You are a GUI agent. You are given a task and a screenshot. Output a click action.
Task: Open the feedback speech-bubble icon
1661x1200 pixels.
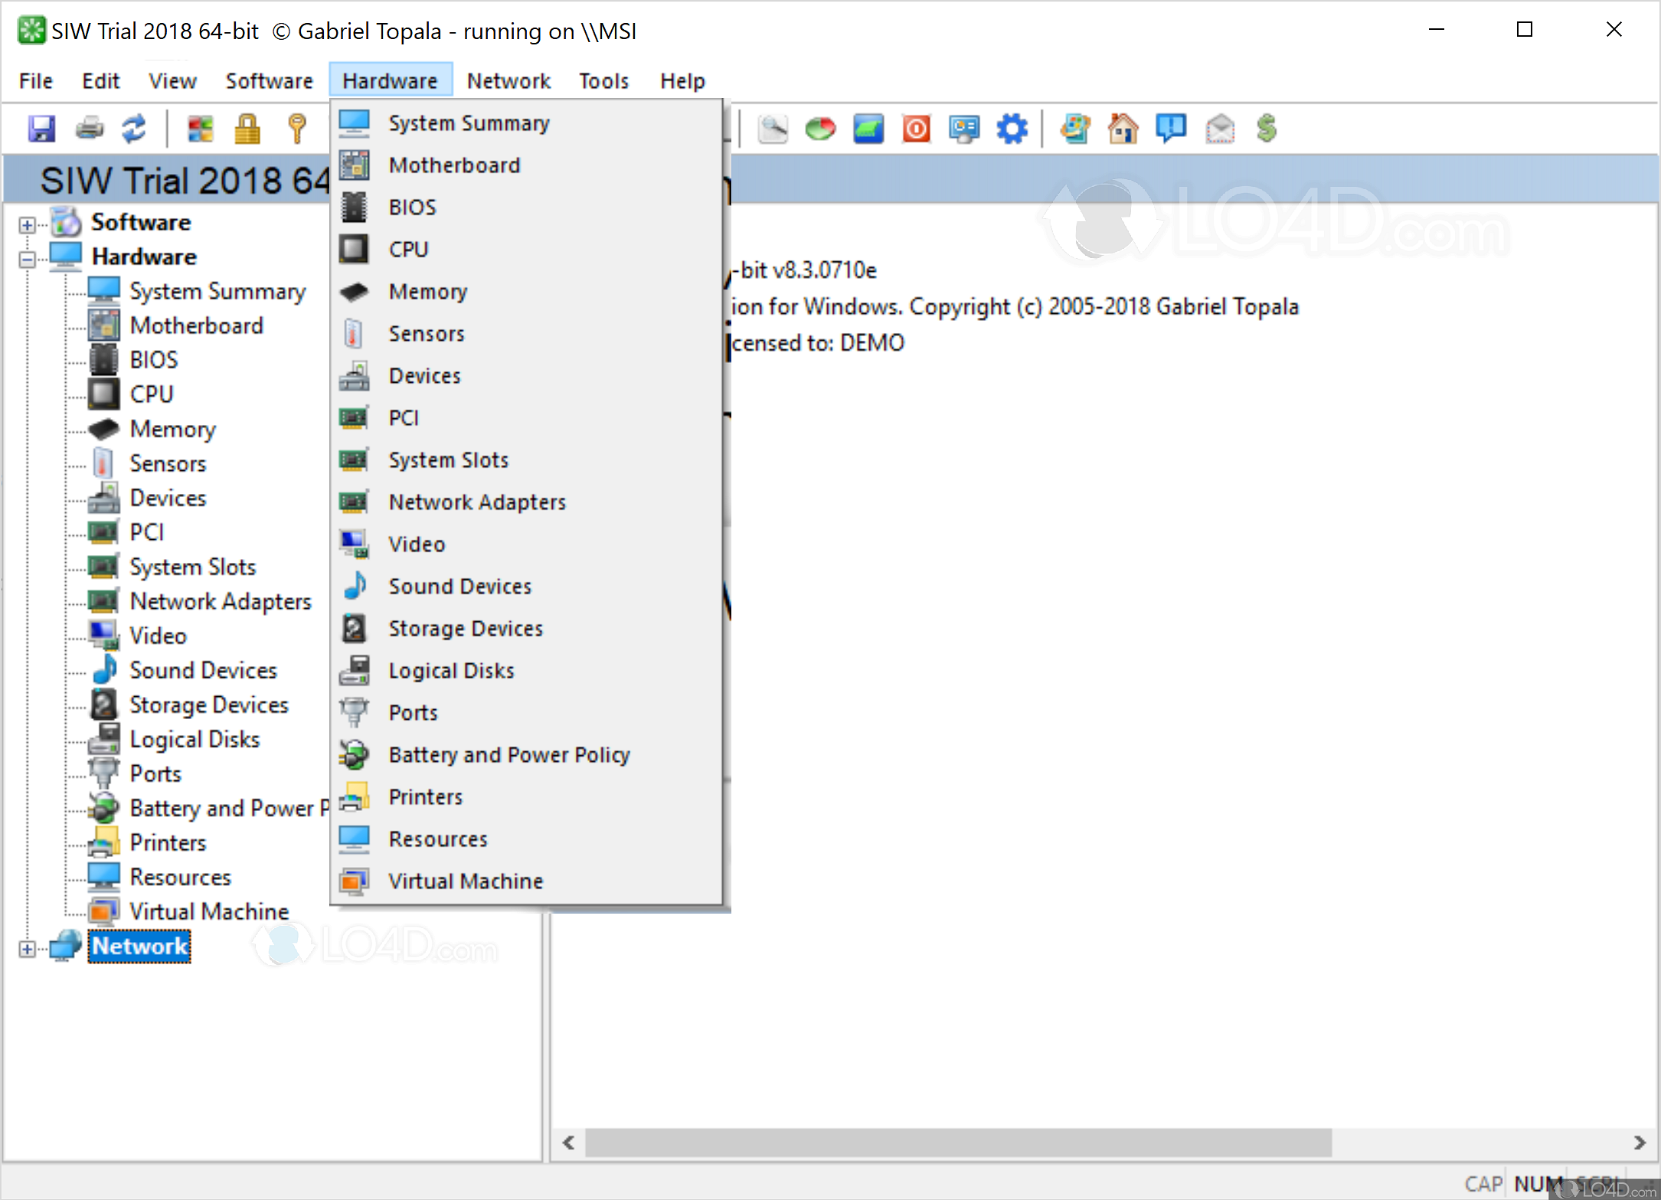[x=1172, y=129]
